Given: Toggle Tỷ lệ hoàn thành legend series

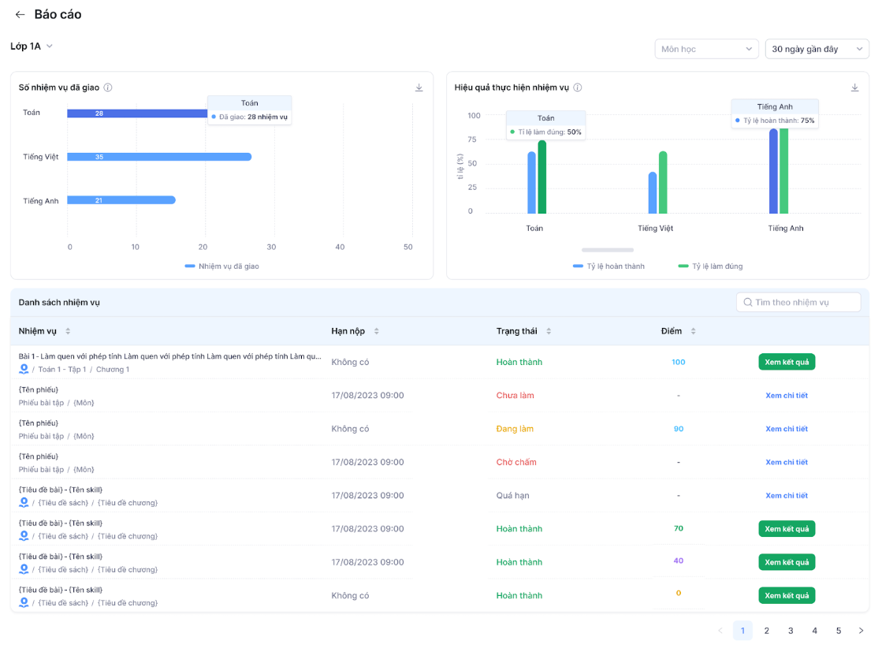Looking at the screenshot, I should (x=608, y=266).
